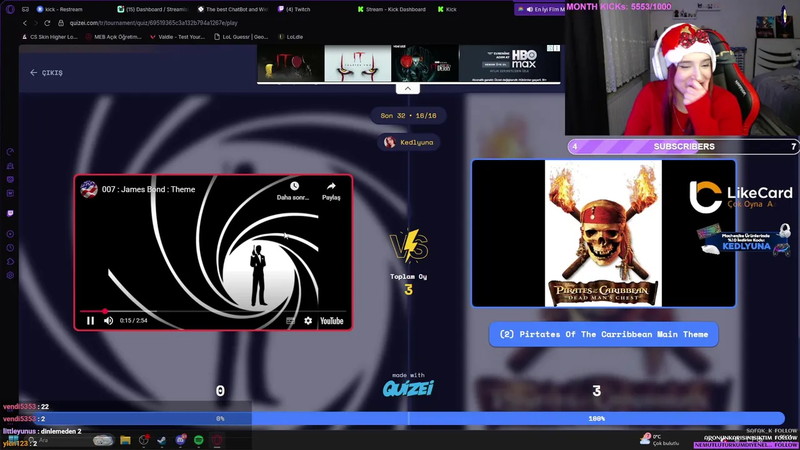800x450 pixels.
Task: Click the Quizei logo
Action: [408, 388]
